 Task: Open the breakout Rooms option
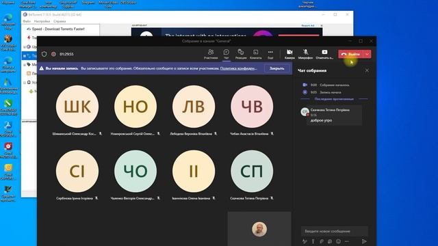[x=255, y=54]
